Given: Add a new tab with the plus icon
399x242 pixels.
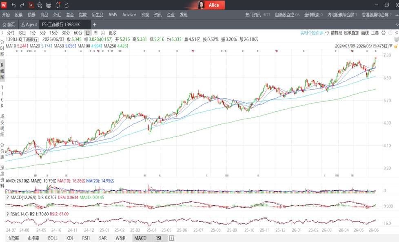Looking at the screenshot, I should pyautogui.click(x=94, y=24).
